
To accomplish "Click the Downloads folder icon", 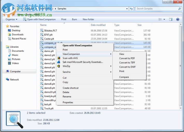I will (x=10, y=34).
